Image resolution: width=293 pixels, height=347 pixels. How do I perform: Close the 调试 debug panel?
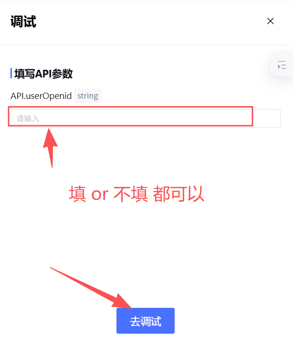click(x=270, y=21)
